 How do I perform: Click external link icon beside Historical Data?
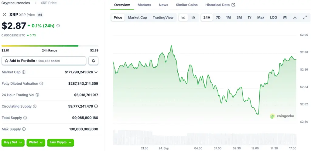click(x=234, y=5)
